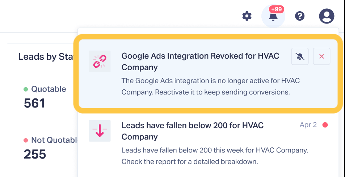Click the red unread dot indicator
The width and height of the screenshot is (345, 177).
325,125
